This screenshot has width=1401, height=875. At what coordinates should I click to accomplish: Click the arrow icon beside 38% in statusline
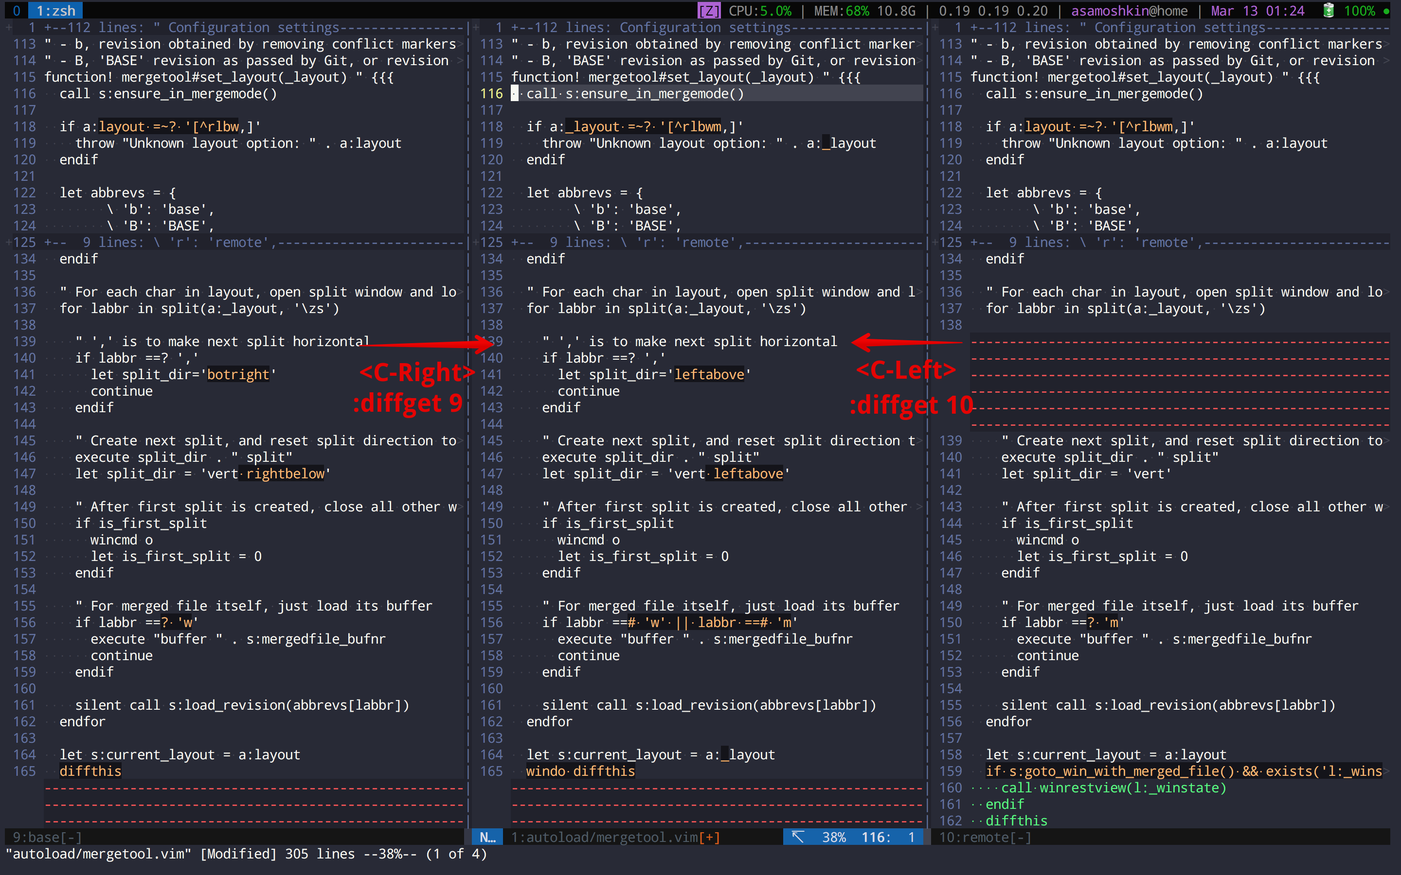click(798, 837)
